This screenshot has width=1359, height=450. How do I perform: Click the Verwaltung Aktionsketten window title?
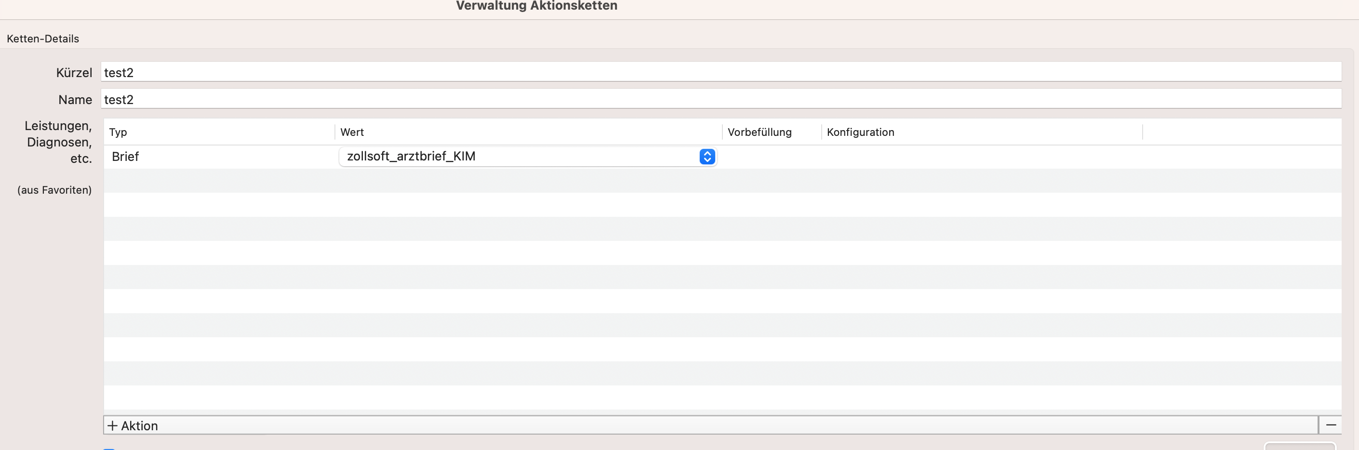(x=536, y=6)
